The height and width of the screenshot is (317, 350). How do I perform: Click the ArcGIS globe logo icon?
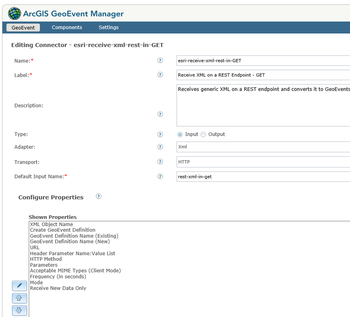[14, 14]
